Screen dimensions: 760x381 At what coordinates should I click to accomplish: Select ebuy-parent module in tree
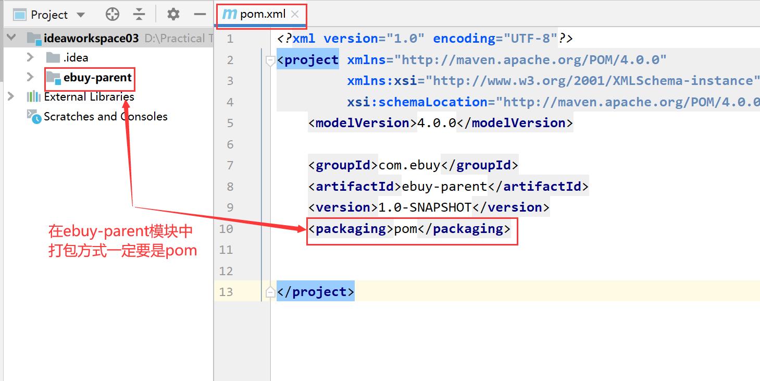97,78
